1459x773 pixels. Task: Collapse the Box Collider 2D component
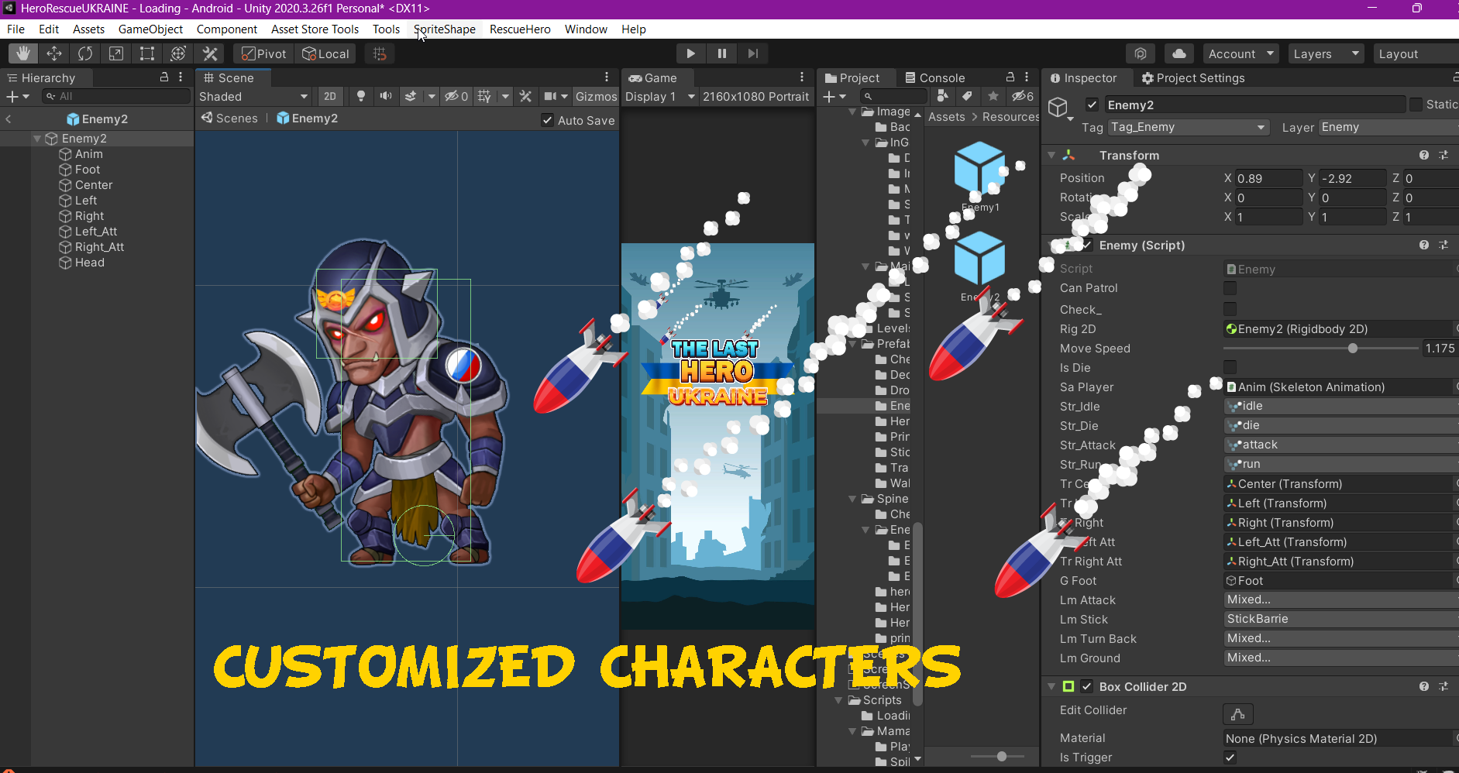tap(1051, 686)
